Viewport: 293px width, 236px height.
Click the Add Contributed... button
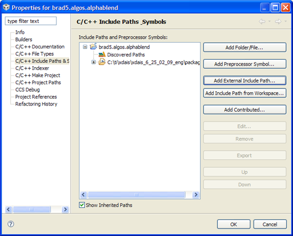point(245,110)
